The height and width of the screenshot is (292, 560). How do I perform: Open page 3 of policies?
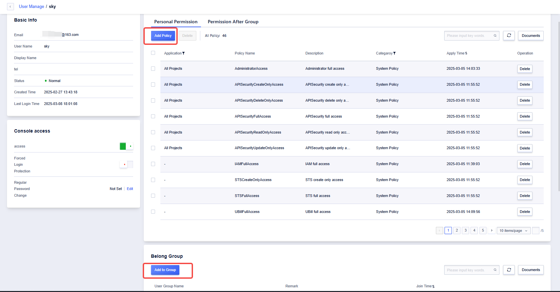[466, 231]
